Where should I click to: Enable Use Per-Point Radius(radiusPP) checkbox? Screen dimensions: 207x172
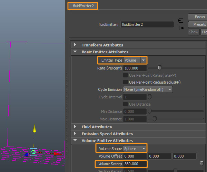(125, 82)
